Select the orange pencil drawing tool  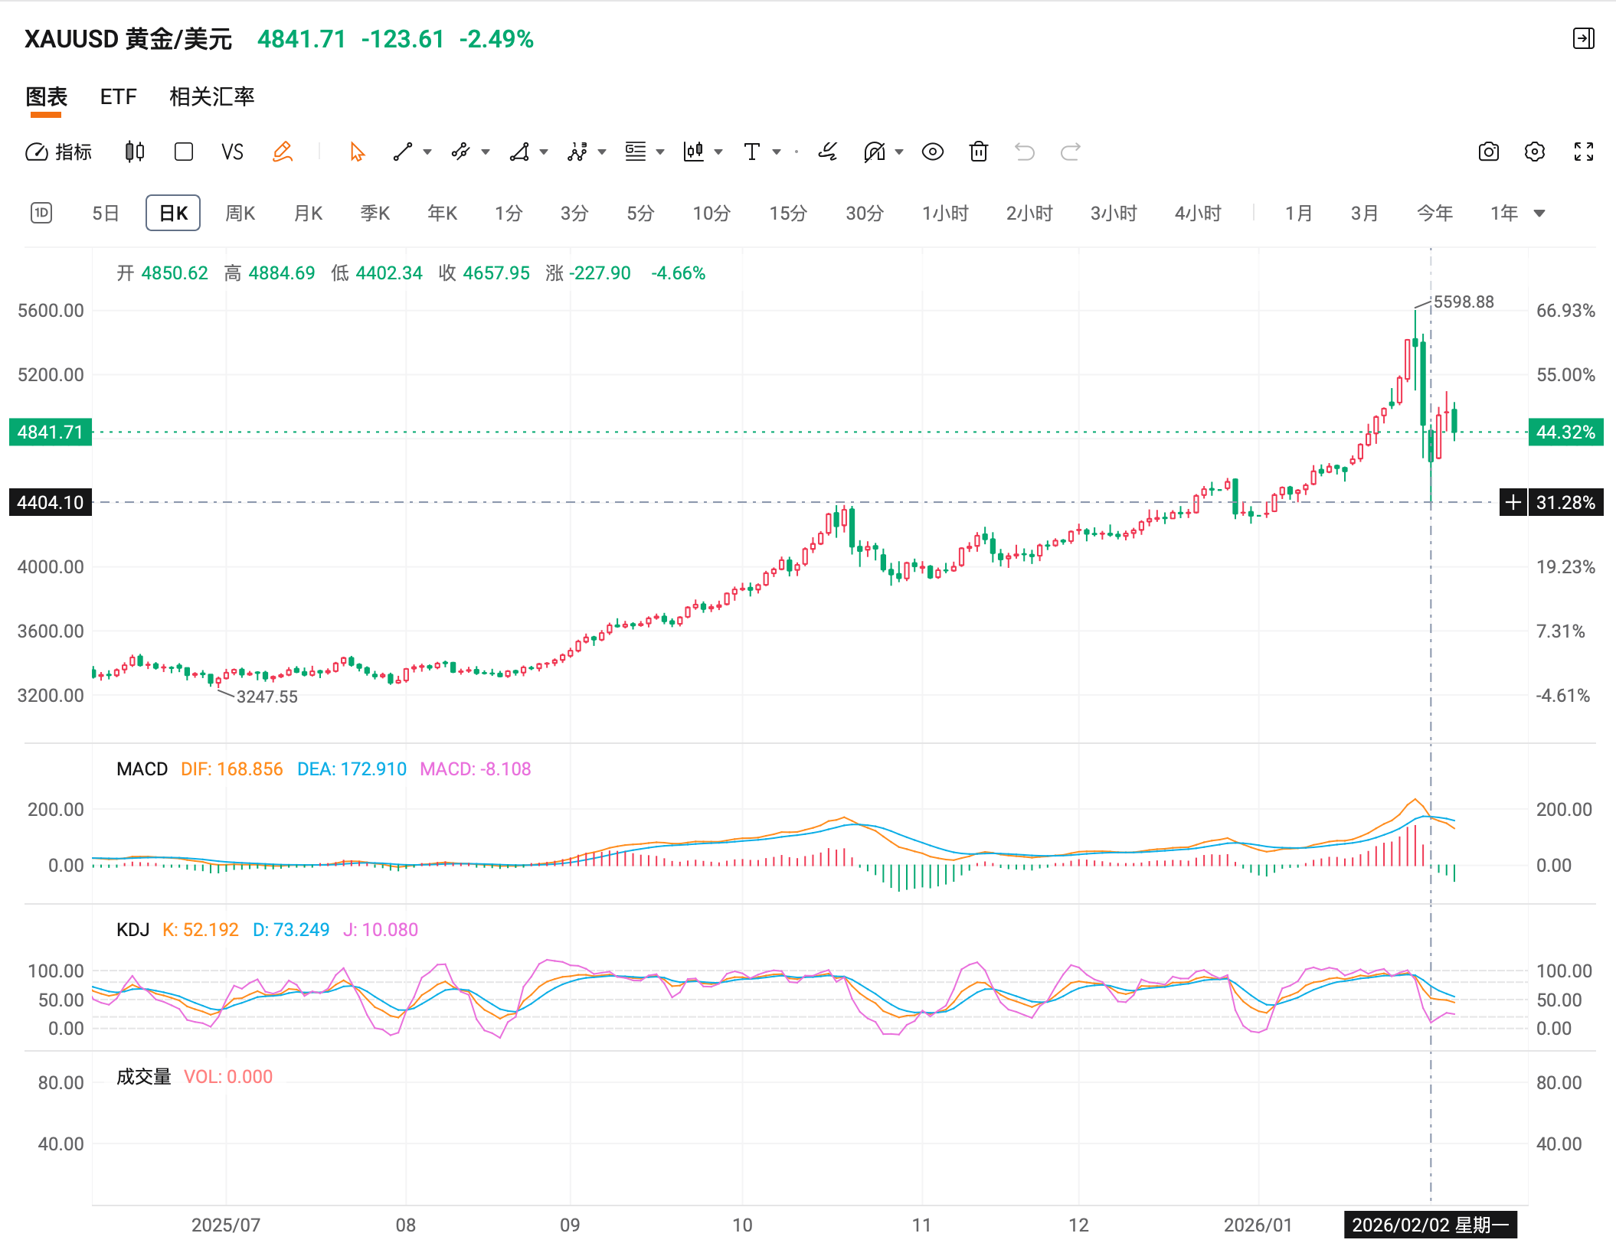click(x=283, y=152)
